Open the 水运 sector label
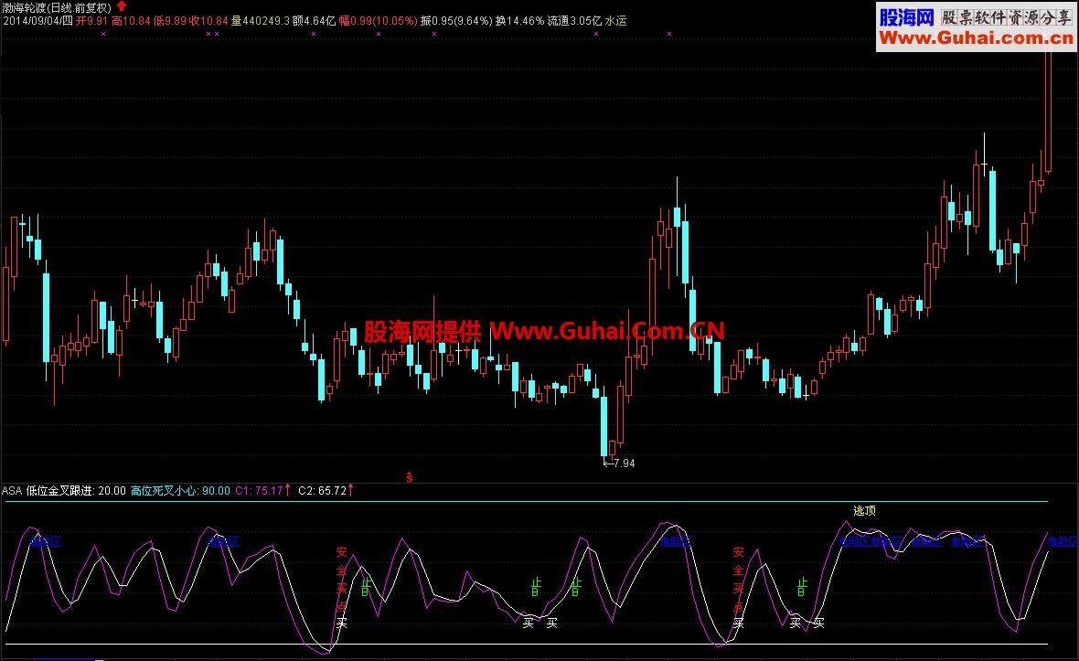Image resolution: width=1079 pixels, height=661 pixels. 616,21
